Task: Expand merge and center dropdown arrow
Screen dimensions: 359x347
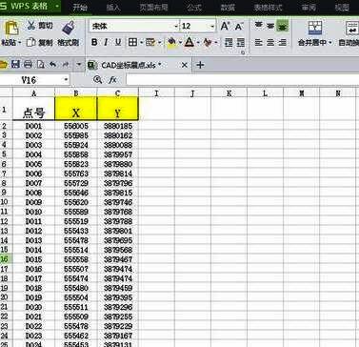Action: click(x=330, y=43)
